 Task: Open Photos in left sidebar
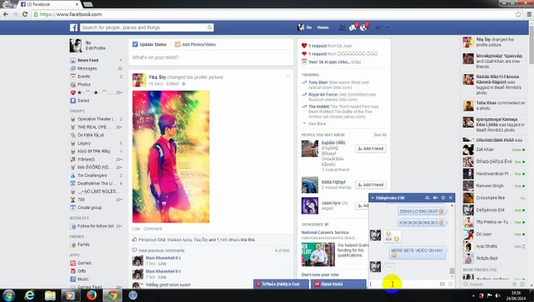pos(84,85)
